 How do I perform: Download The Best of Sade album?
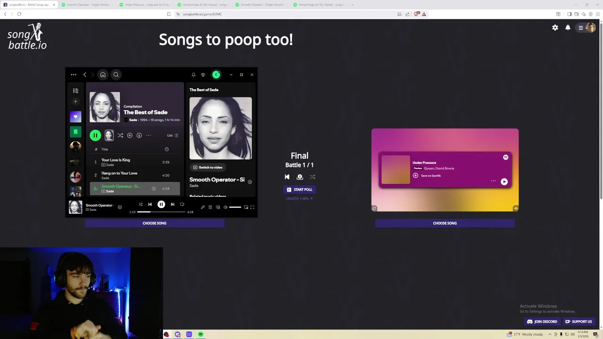pos(139,136)
